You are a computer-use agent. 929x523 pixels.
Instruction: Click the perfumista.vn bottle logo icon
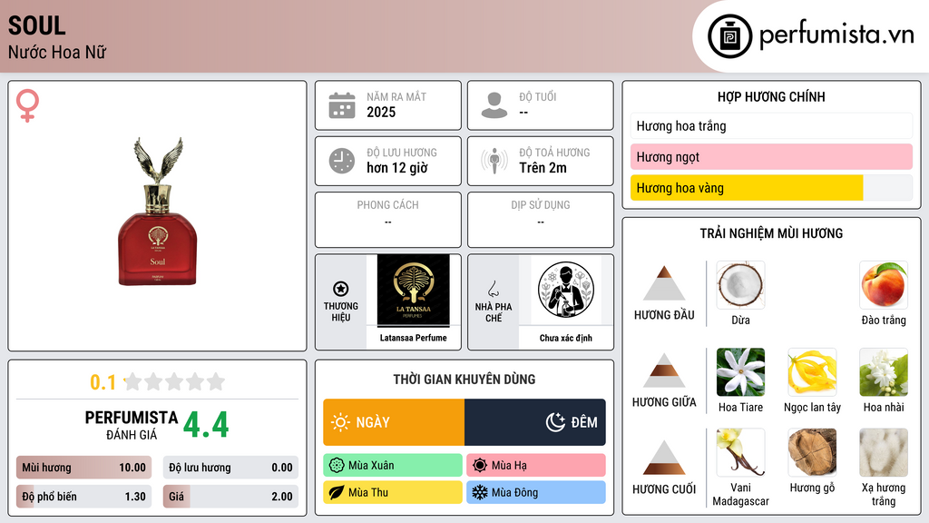coord(729,36)
